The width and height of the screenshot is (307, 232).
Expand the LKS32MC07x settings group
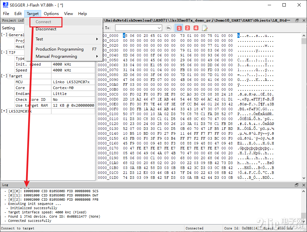click(x=4, y=111)
